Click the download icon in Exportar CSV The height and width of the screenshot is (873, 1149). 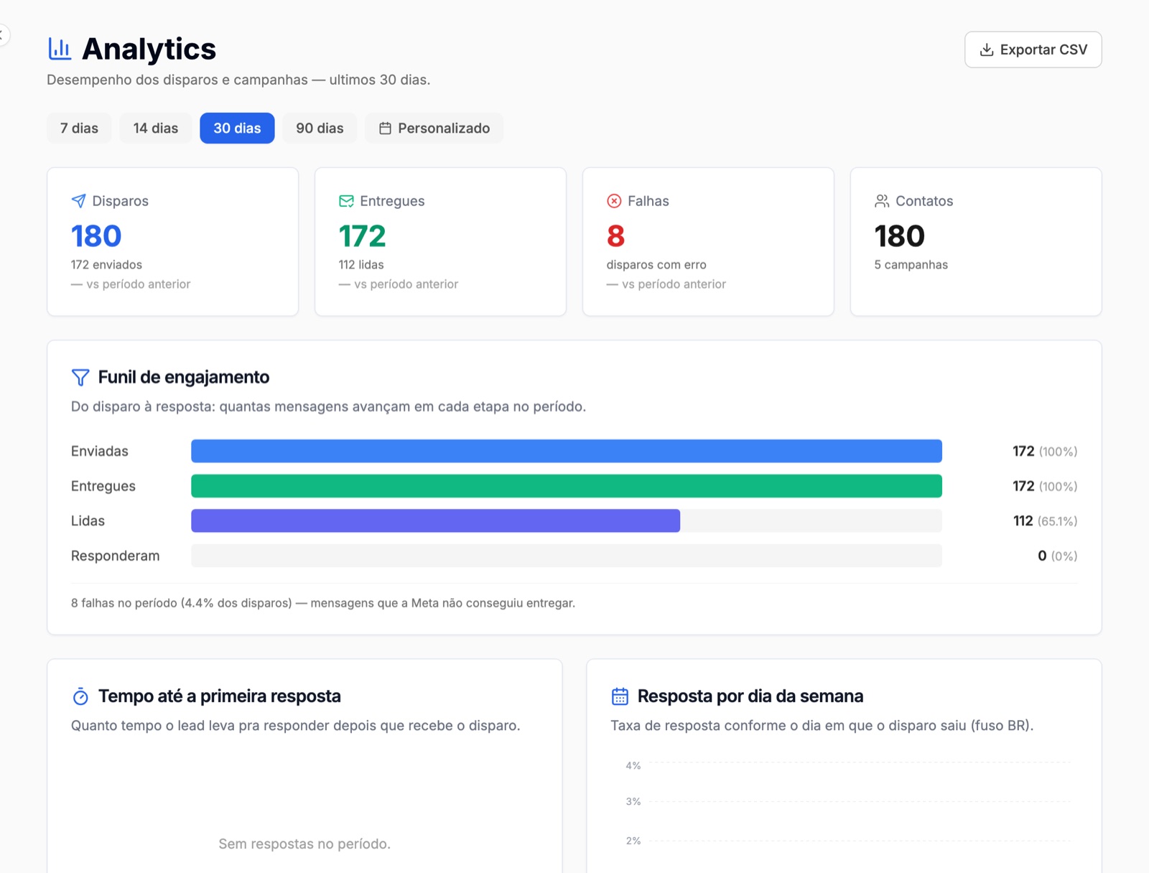(987, 50)
